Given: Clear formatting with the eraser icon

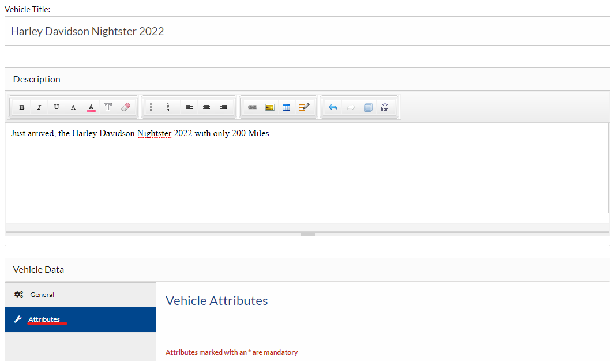Looking at the screenshot, I should coord(125,107).
